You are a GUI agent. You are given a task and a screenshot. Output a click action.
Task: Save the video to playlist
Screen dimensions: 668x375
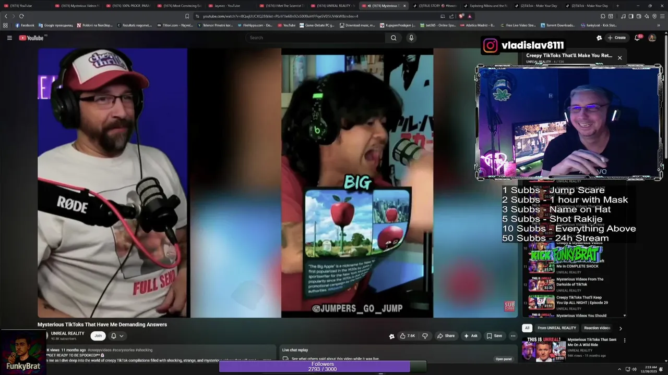pos(494,336)
